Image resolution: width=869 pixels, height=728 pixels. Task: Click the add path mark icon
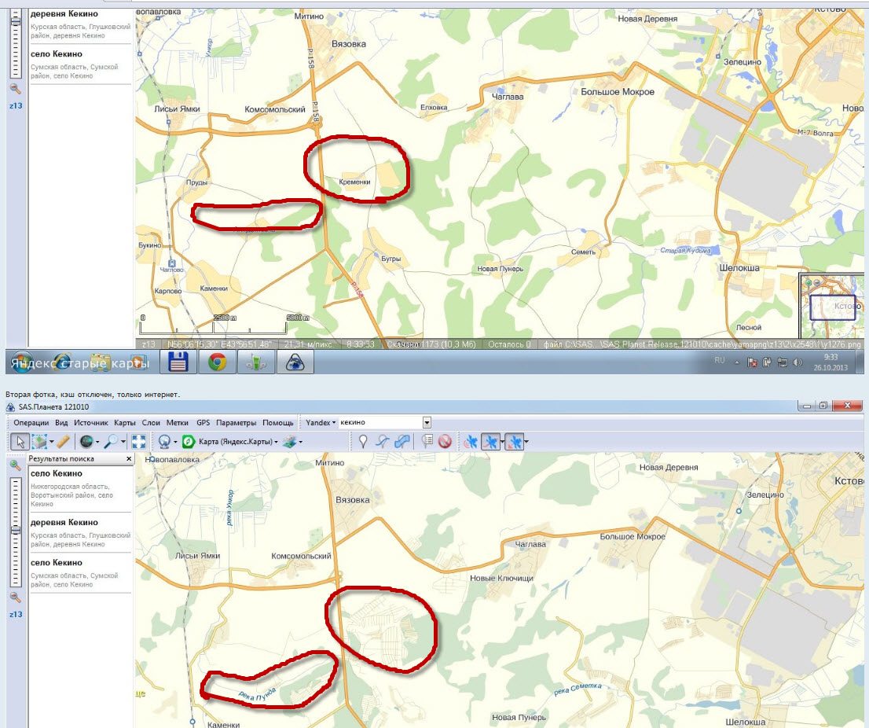click(383, 442)
